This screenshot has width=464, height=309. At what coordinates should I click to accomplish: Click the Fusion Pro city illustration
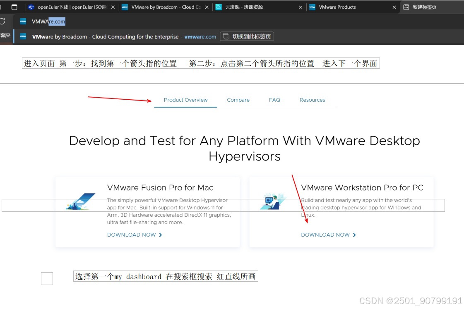tap(80, 201)
